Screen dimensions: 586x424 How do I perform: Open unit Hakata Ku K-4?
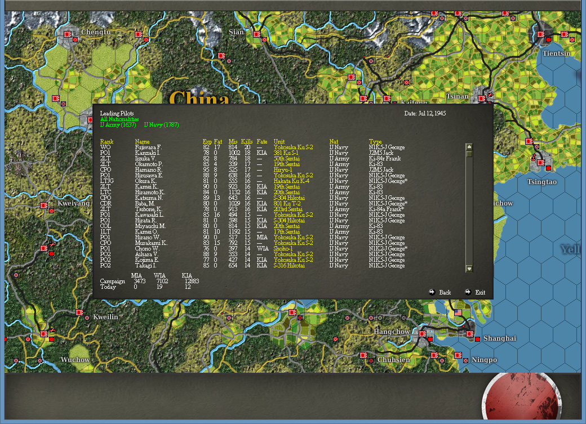pos(291,181)
